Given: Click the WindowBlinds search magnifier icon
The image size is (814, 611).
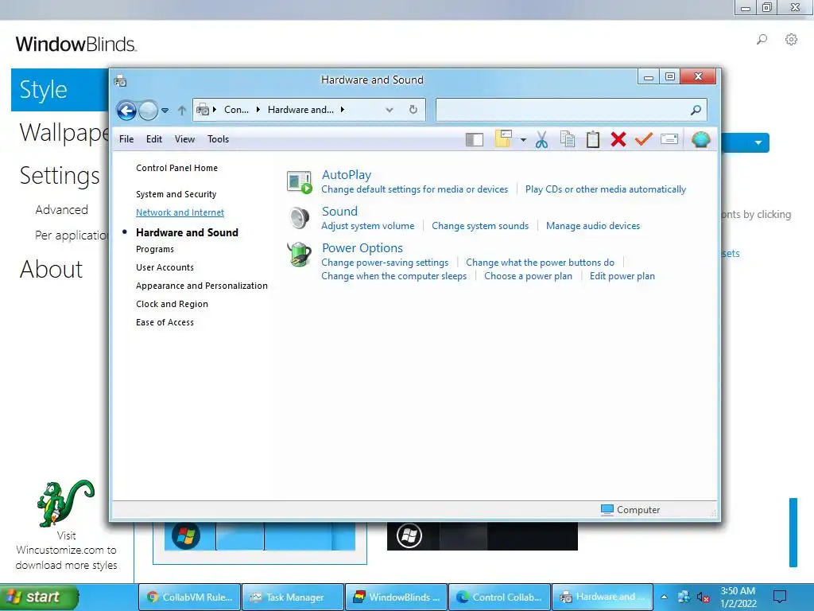Looking at the screenshot, I should click(x=762, y=40).
